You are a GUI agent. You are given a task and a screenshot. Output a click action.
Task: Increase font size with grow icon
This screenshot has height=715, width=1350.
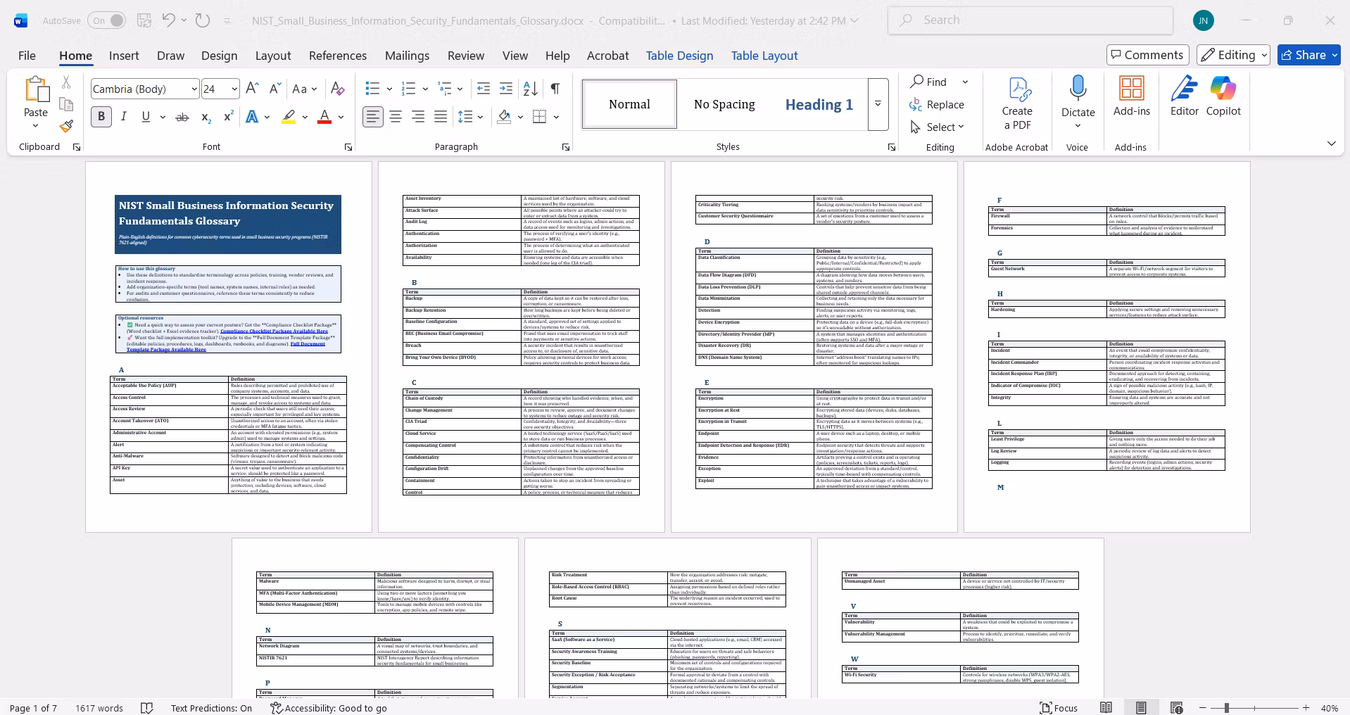(253, 89)
